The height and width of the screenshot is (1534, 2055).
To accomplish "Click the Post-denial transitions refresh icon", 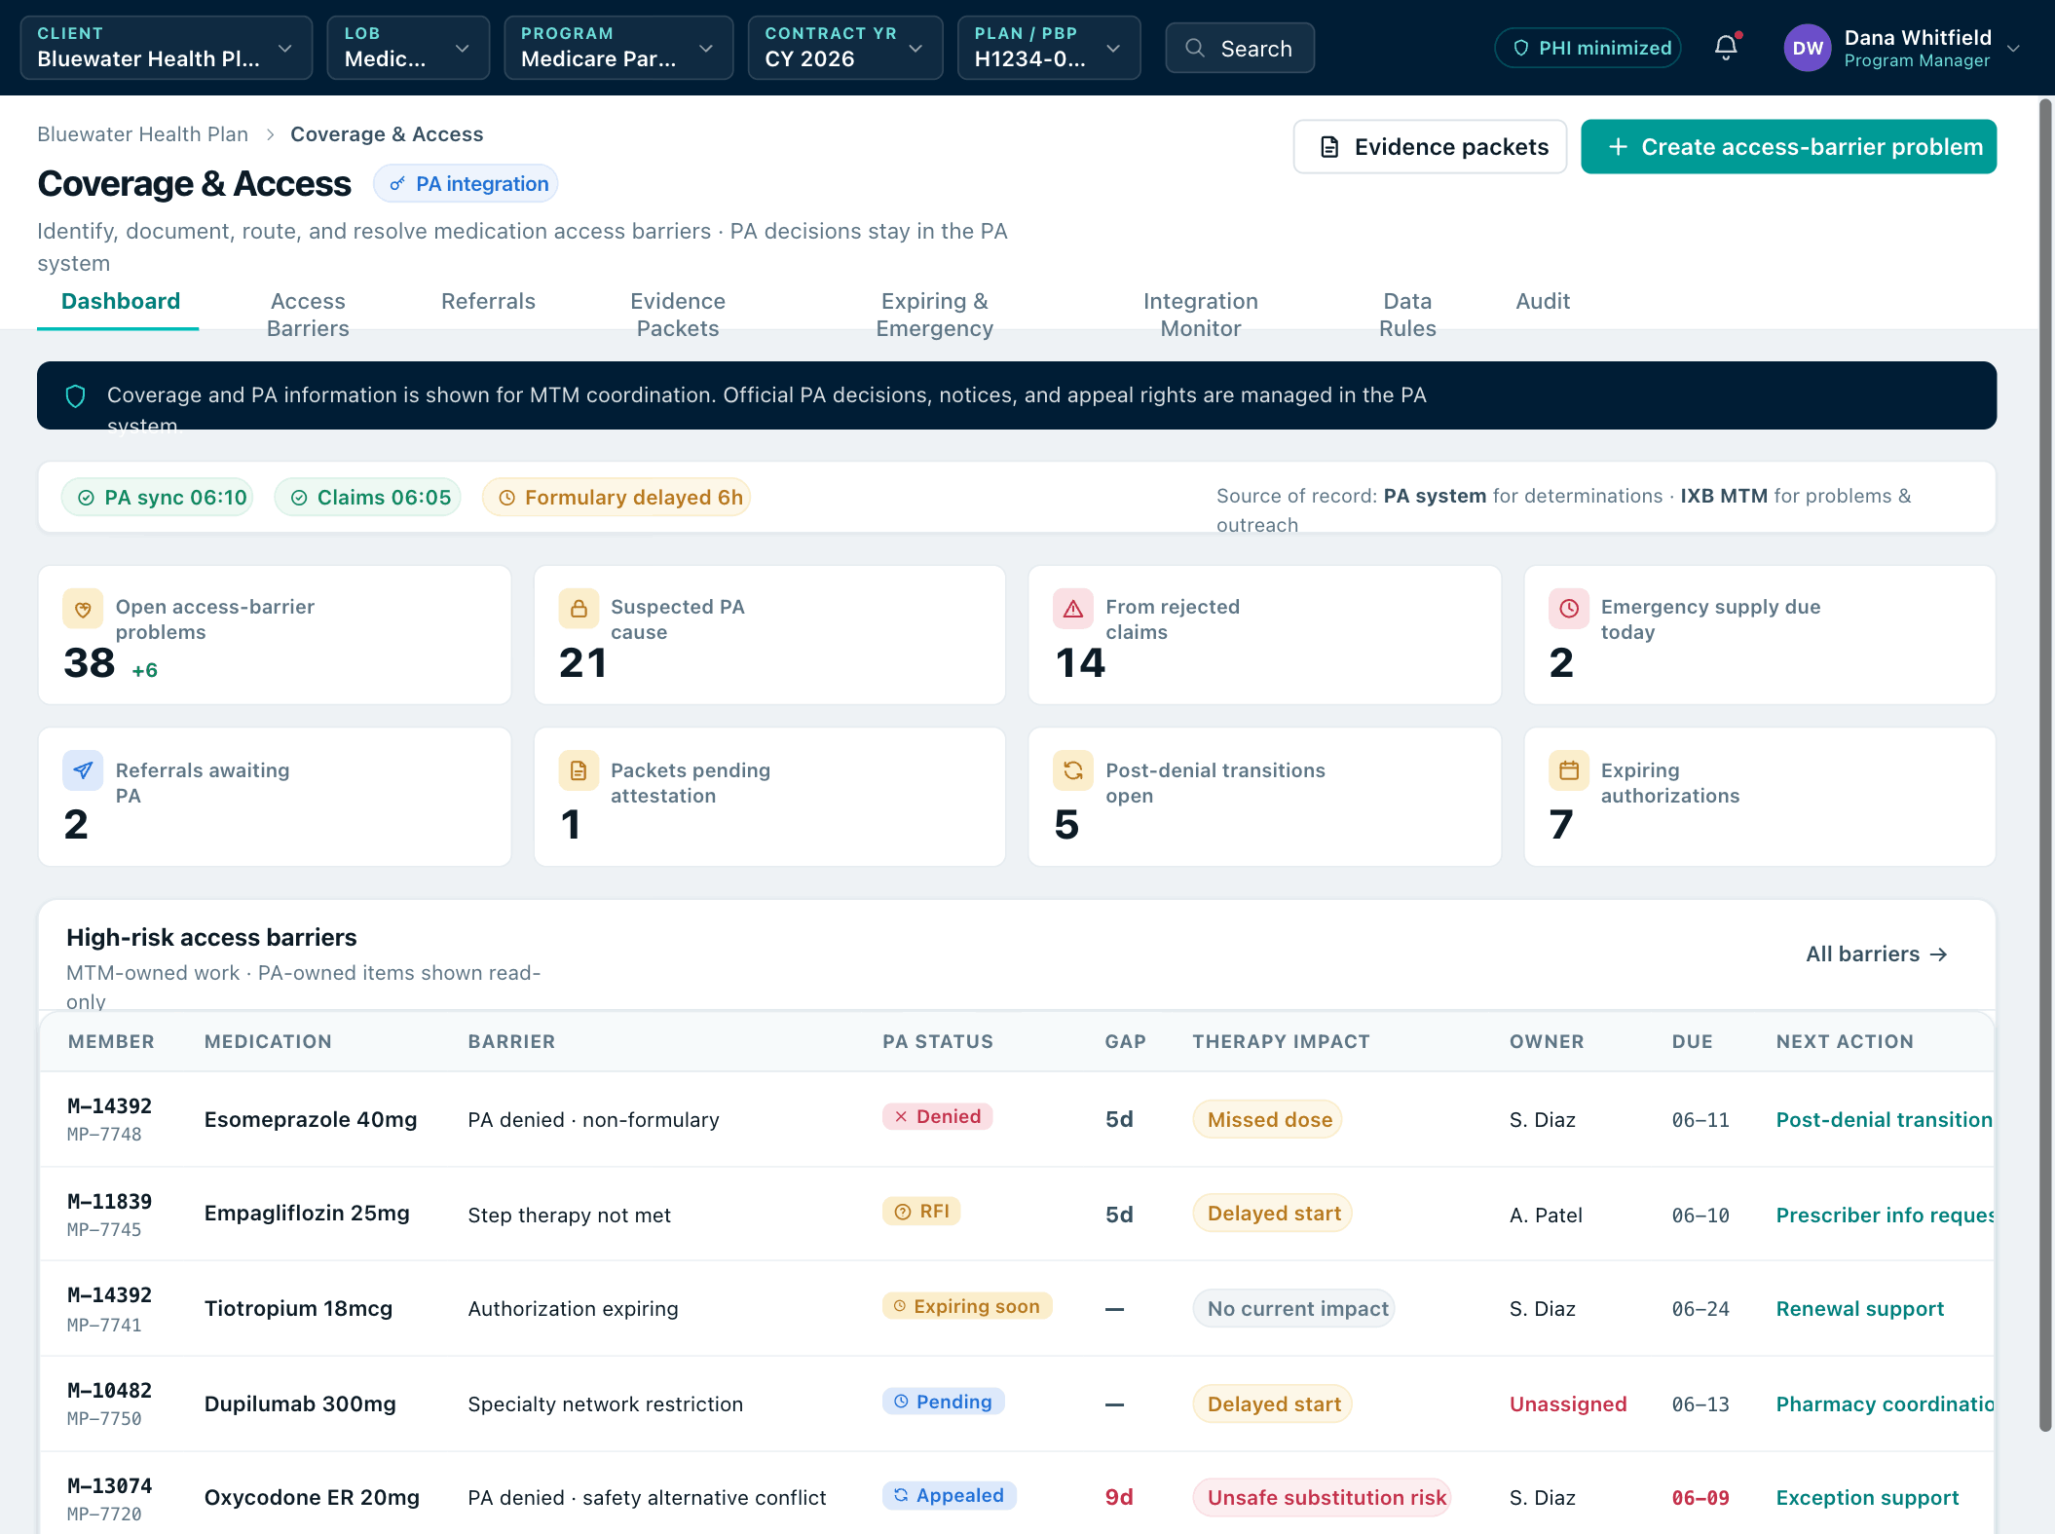I will coord(1073,770).
